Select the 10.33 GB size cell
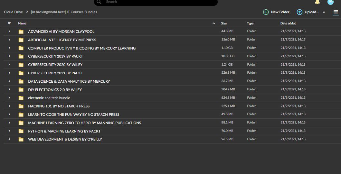This screenshot has width=341, height=174. [228, 56]
